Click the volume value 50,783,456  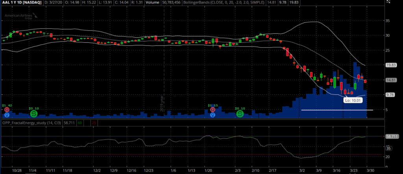172,2
